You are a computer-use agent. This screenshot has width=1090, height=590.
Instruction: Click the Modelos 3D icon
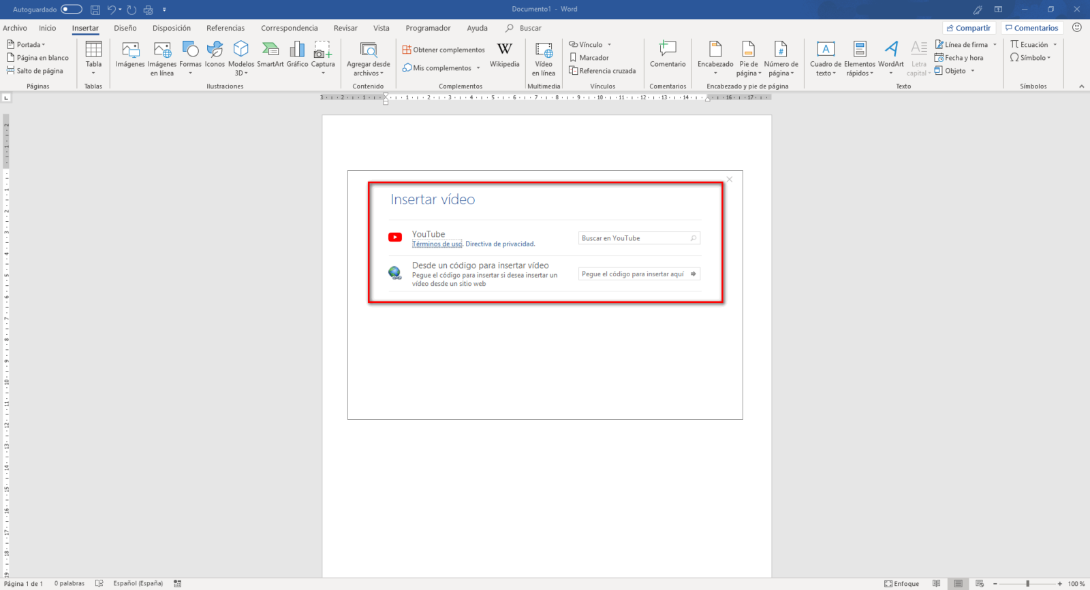click(241, 51)
